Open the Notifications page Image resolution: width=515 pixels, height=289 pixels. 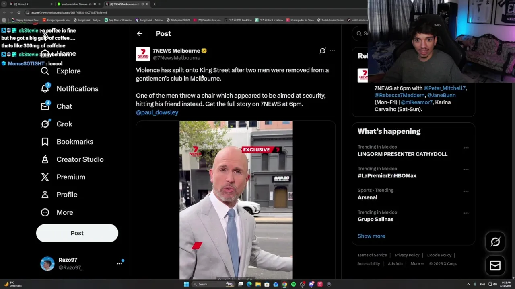[77, 89]
